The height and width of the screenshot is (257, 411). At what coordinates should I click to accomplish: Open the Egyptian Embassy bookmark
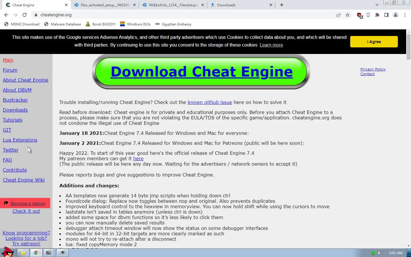tap(173, 24)
